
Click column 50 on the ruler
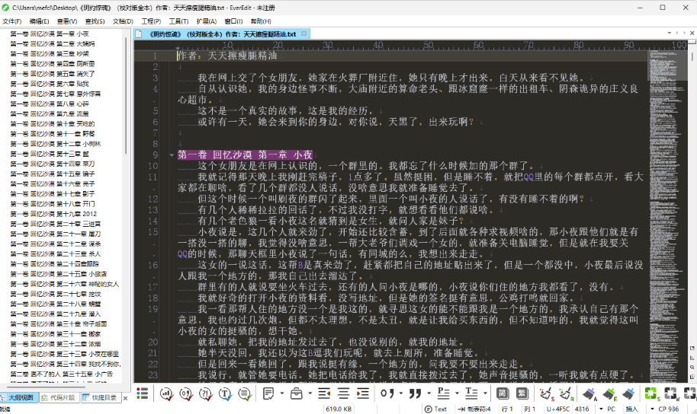tap(428, 45)
